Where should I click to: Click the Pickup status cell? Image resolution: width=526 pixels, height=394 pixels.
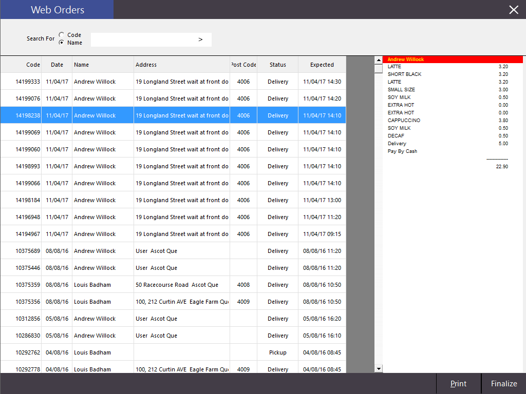coord(278,352)
